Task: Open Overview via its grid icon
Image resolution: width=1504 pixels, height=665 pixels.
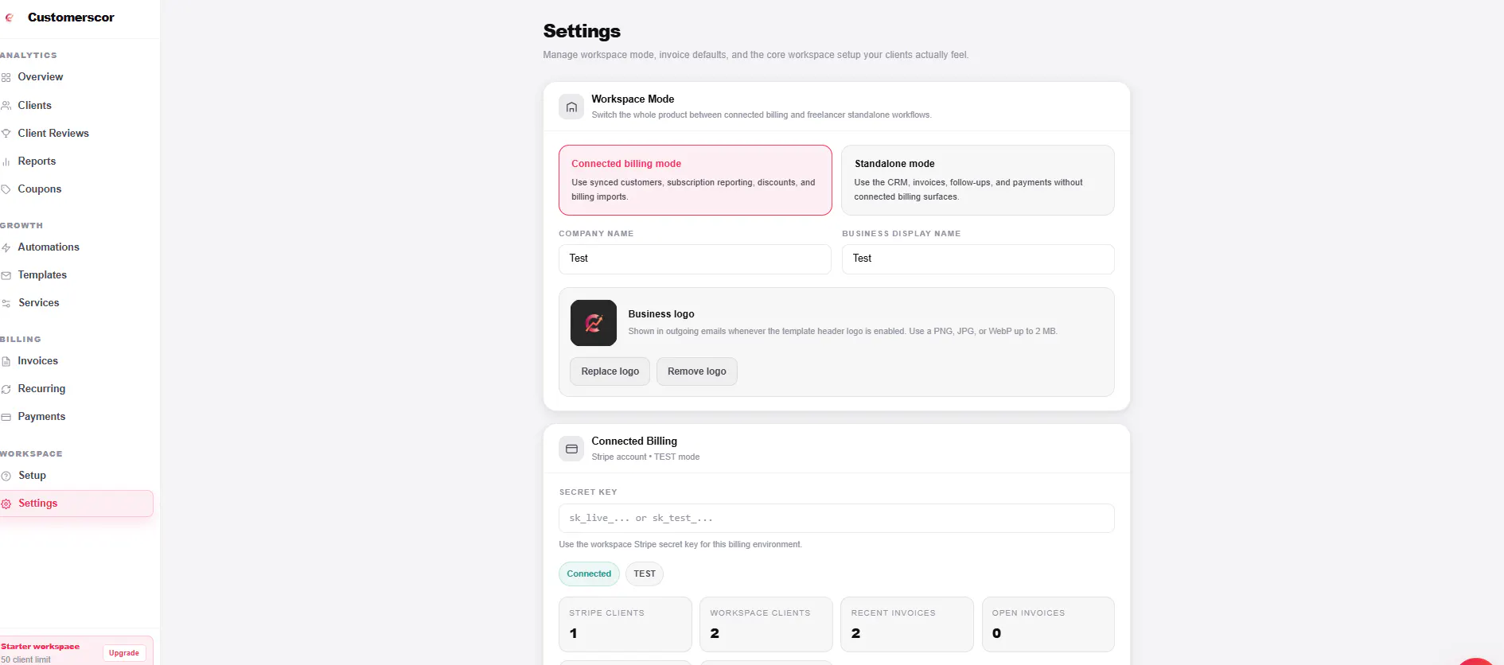Action: pyautogui.click(x=6, y=77)
